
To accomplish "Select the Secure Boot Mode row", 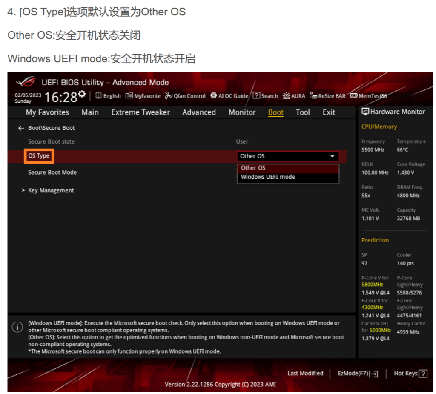I will (52, 173).
